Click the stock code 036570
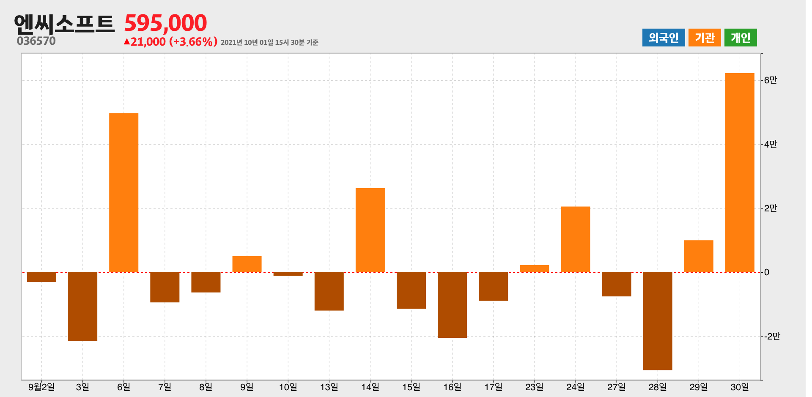 click(36, 41)
